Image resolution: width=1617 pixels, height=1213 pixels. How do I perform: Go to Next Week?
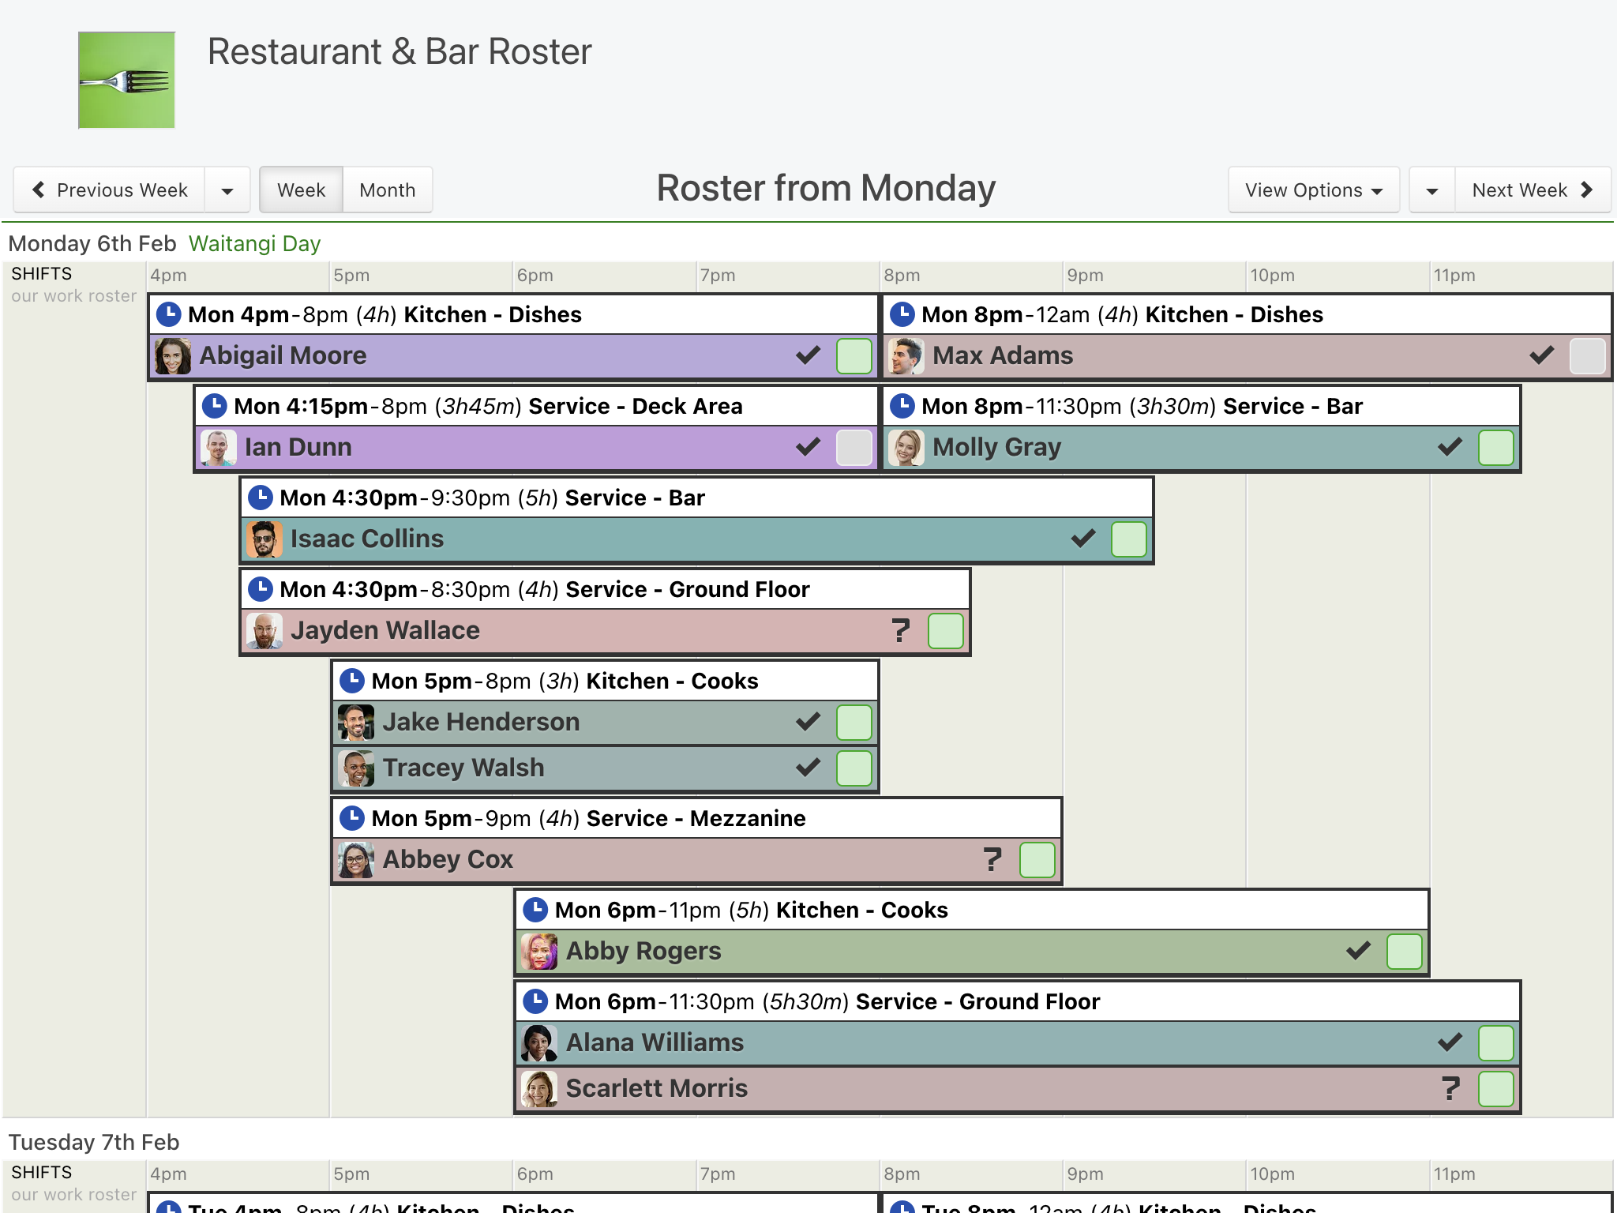point(1533,190)
